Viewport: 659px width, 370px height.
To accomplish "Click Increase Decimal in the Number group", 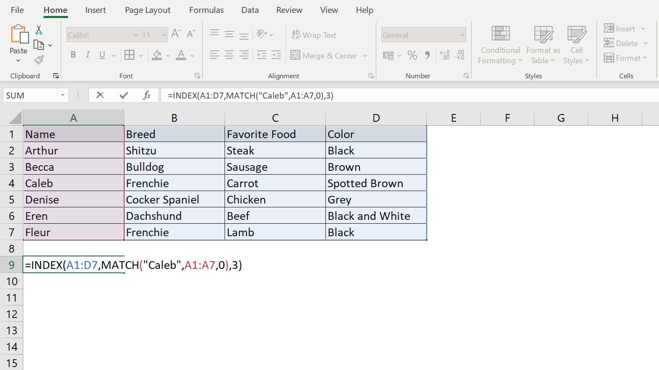I will [x=444, y=55].
